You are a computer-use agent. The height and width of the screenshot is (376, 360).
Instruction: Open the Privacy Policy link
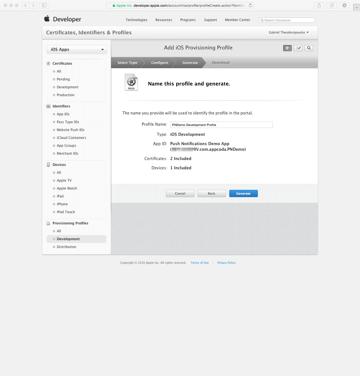pos(226,263)
